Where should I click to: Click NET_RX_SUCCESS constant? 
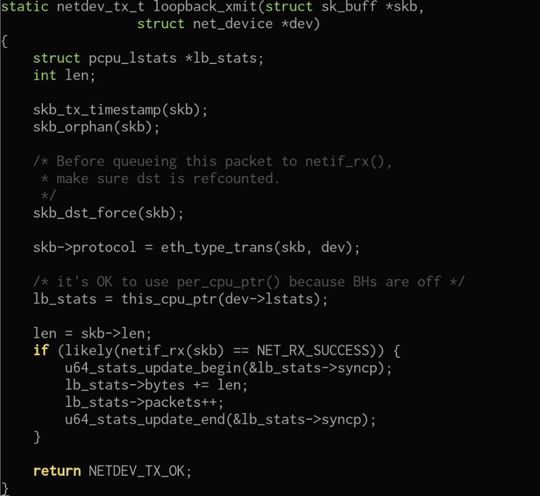312,350
